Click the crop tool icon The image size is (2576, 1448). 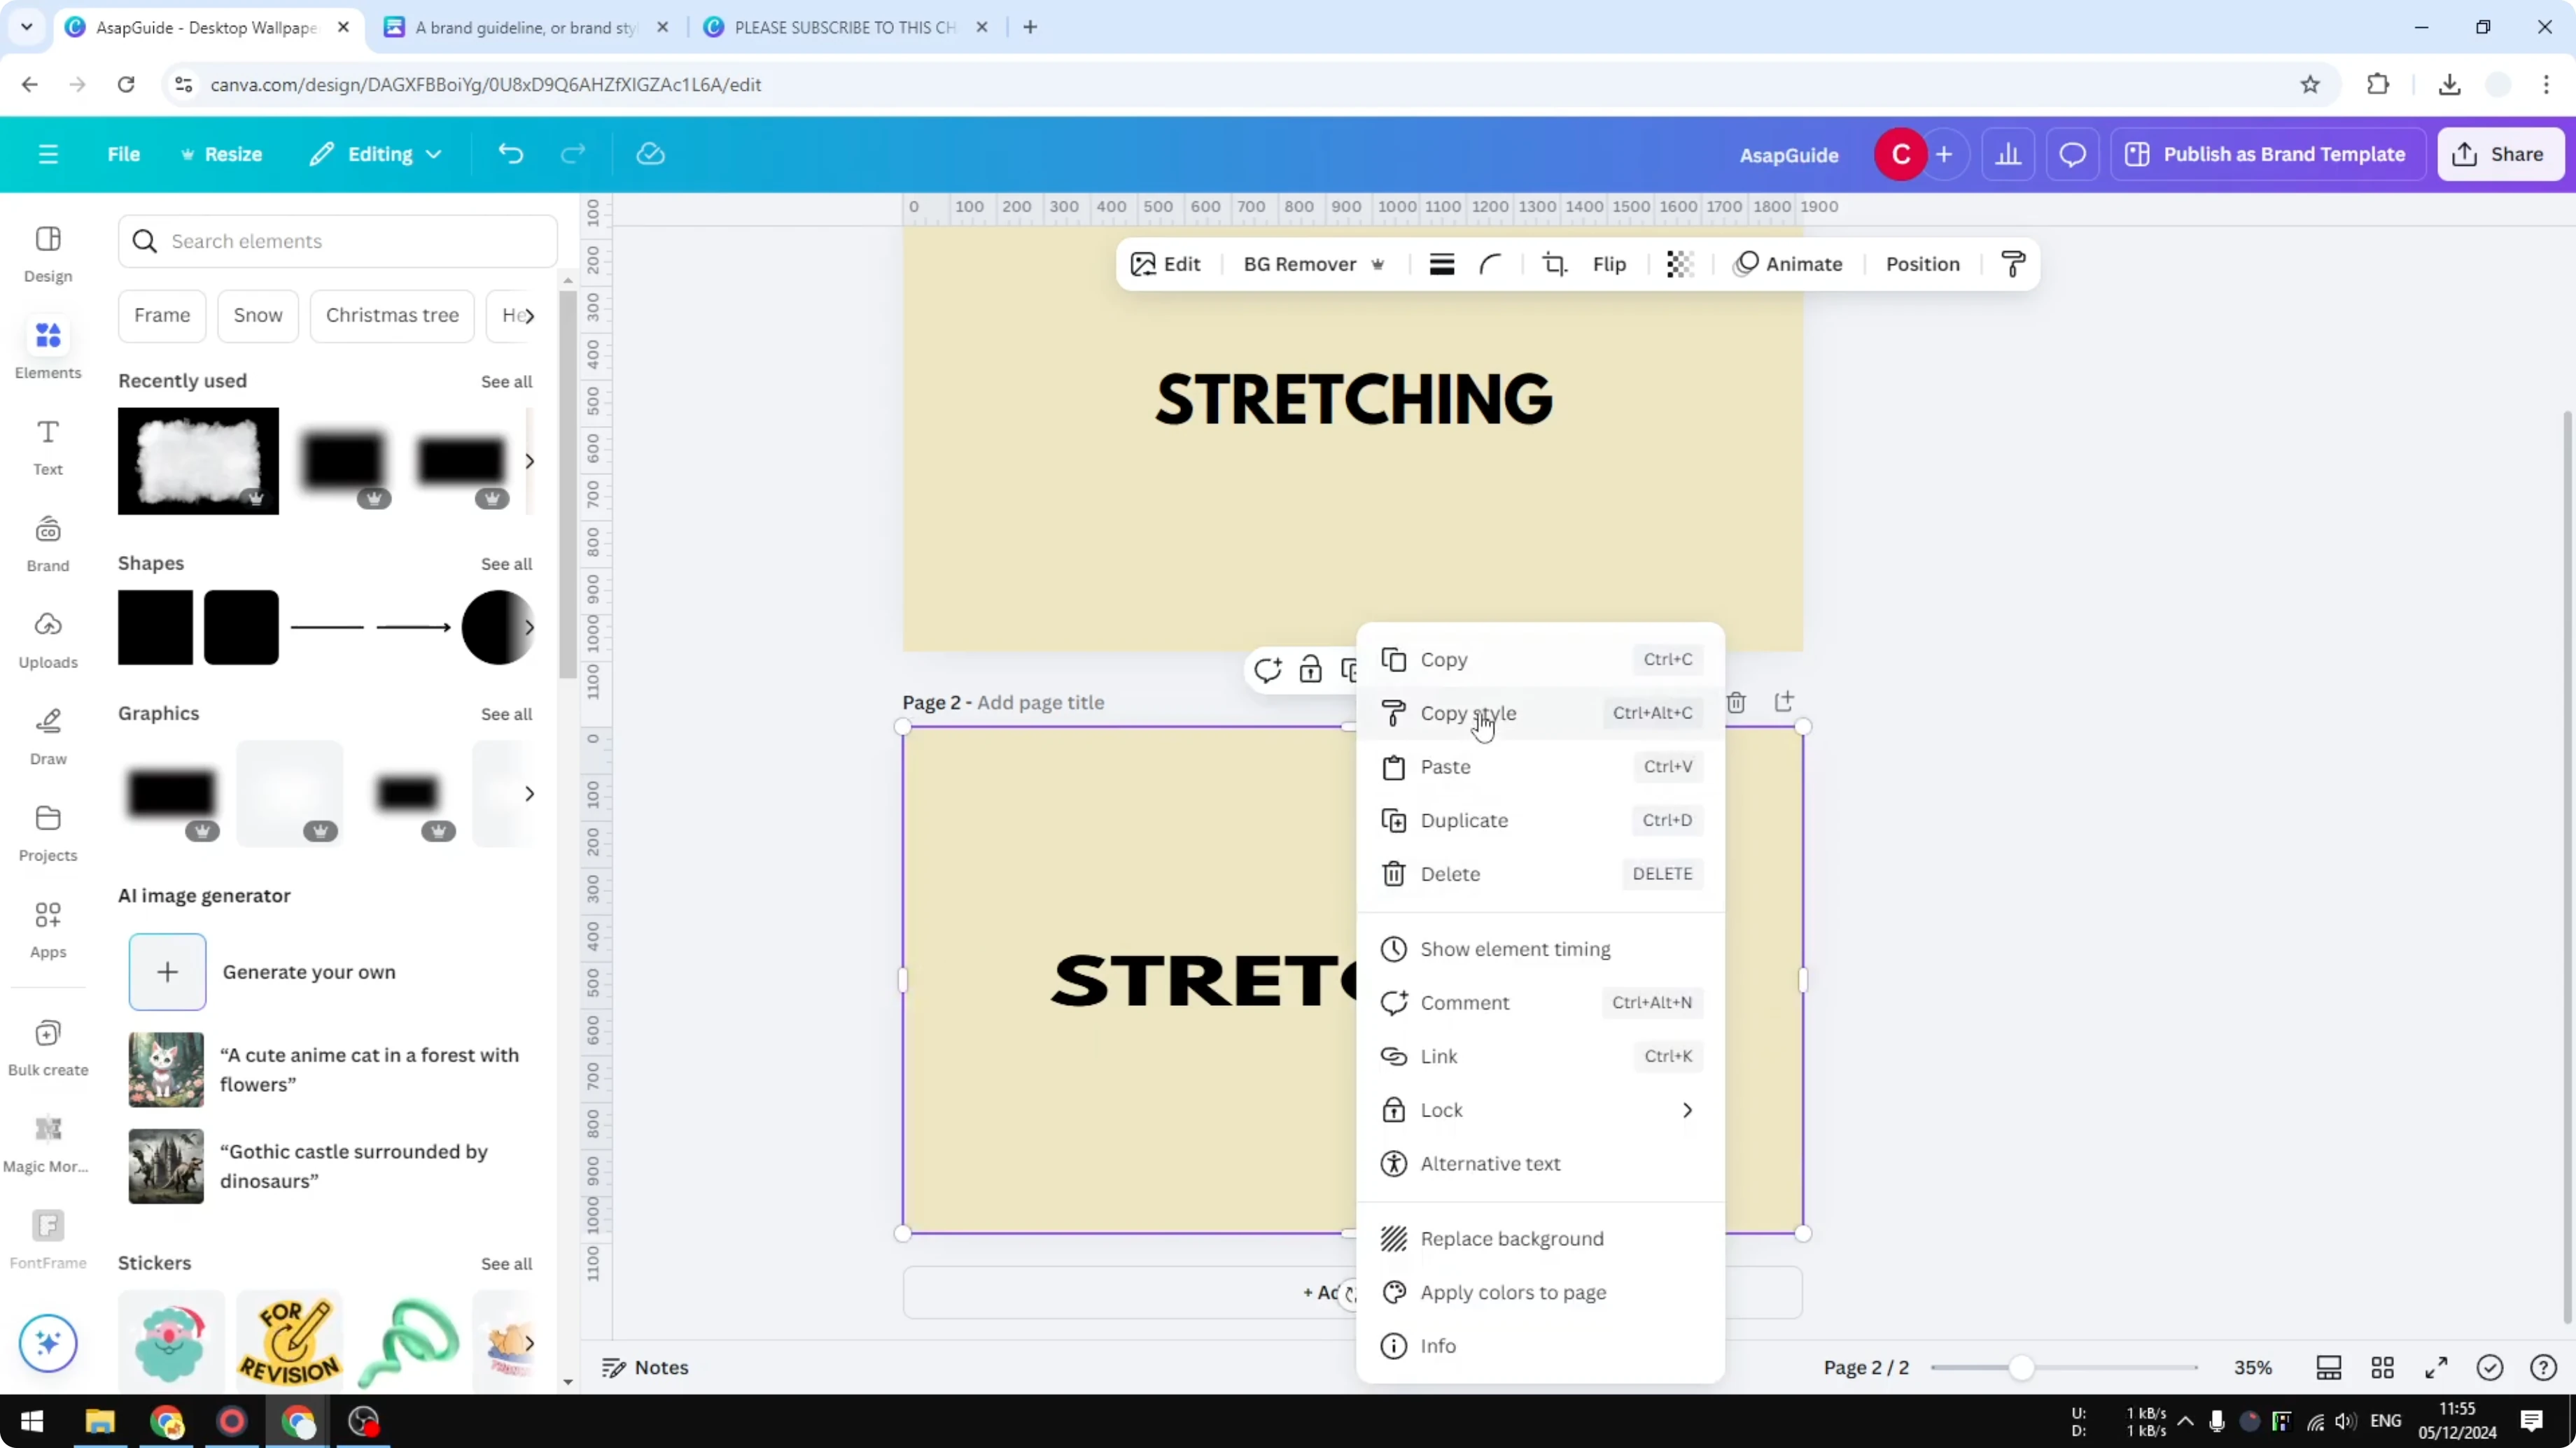[1555, 264]
